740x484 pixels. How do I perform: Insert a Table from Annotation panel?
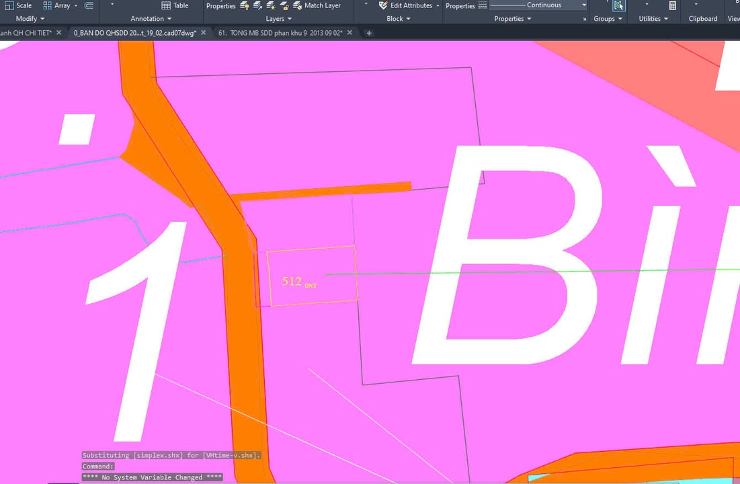click(x=175, y=5)
